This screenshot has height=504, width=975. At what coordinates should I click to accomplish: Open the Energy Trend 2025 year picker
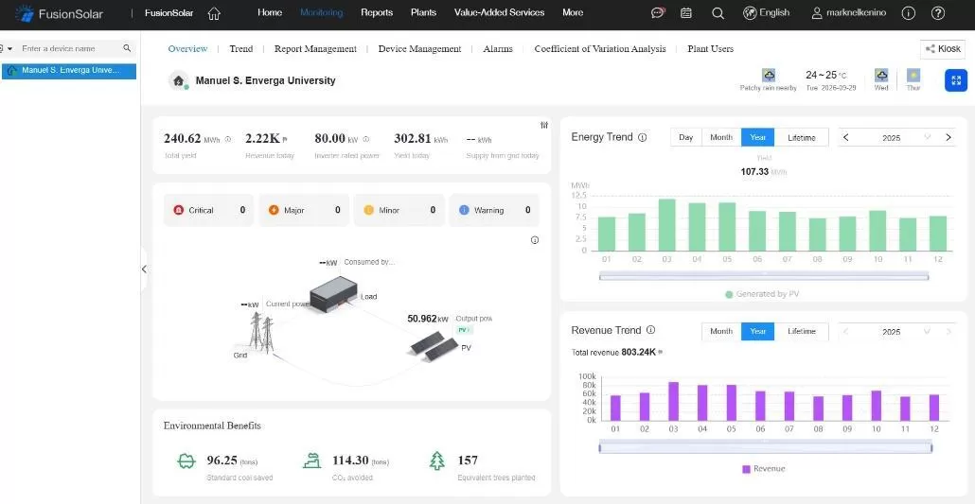[x=896, y=137]
